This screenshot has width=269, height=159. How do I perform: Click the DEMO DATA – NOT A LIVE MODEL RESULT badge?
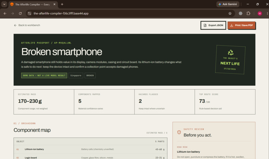(x=44, y=75)
